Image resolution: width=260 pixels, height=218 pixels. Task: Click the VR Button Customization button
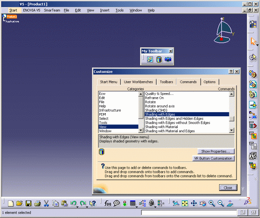(x=213, y=158)
